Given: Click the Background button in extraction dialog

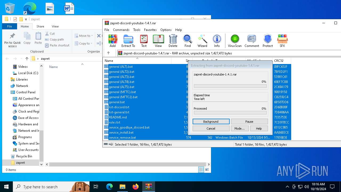Looking at the screenshot, I should 211,121.
